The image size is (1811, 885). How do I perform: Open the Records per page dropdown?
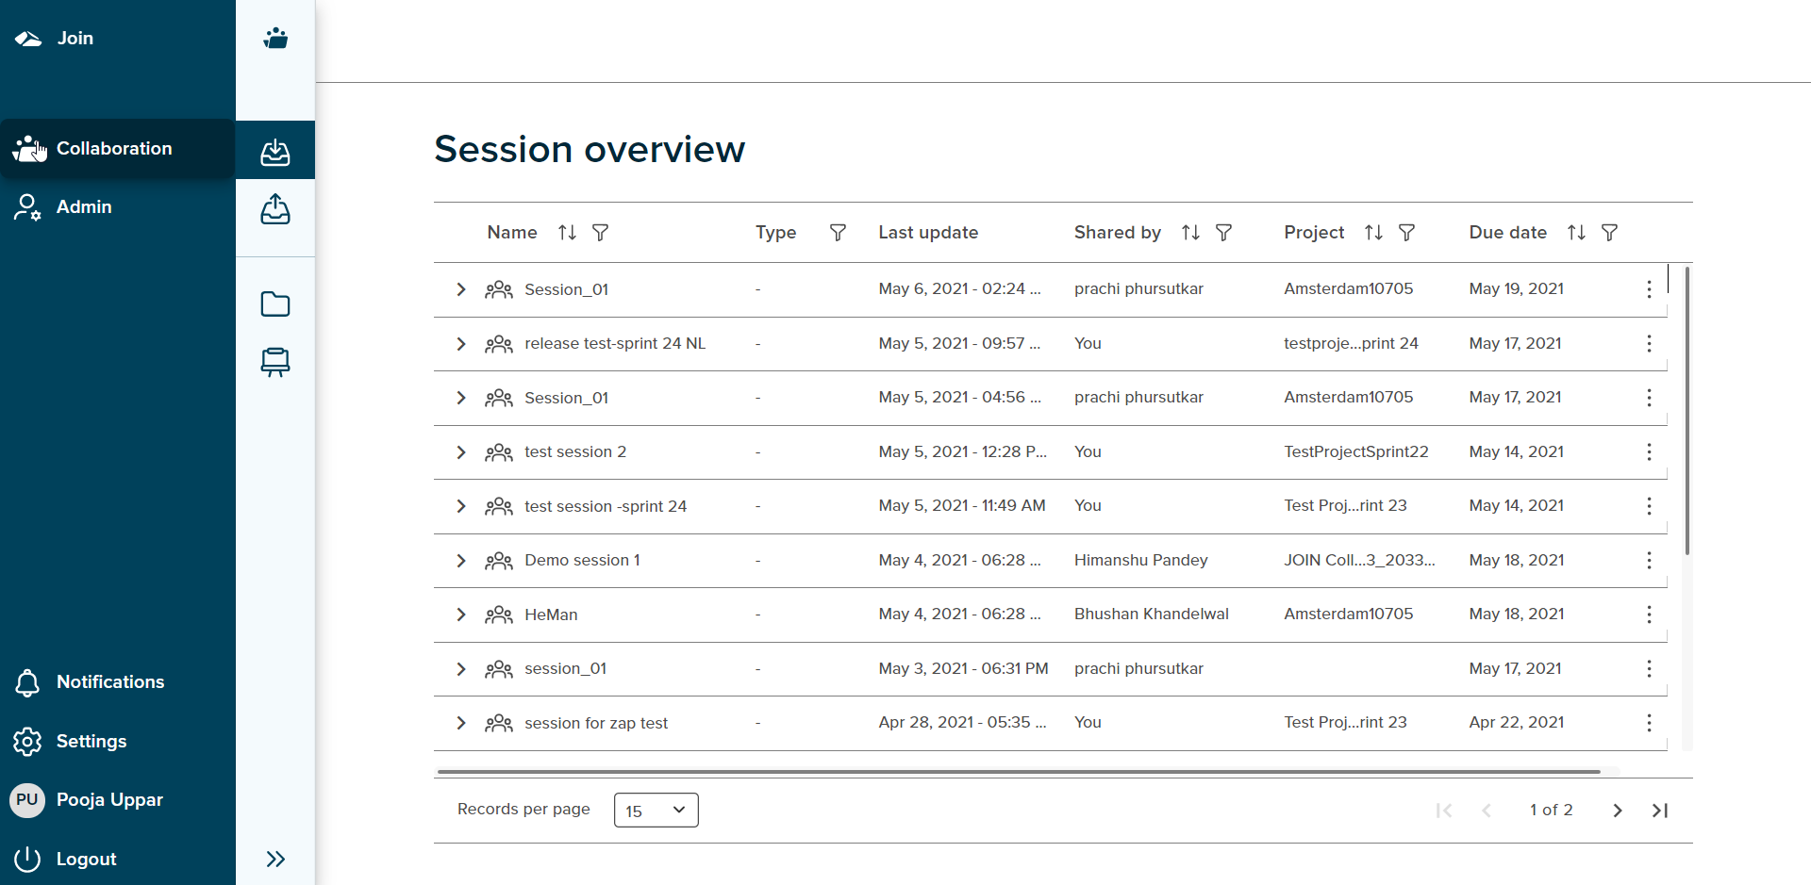[656, 810]
